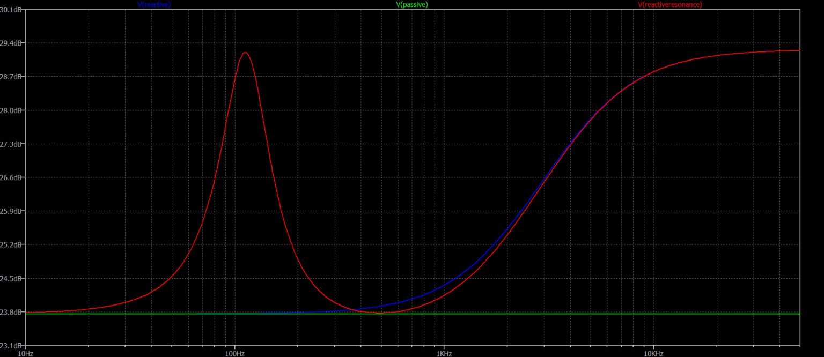Click the 10KHz frequency axis label
This screenshot has width=824, height=357.
[653, 353]
